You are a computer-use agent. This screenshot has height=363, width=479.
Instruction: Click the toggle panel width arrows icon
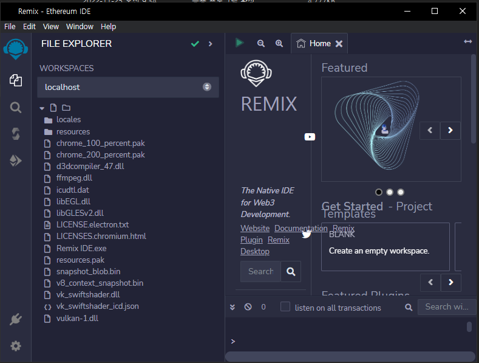pos(467,41)
